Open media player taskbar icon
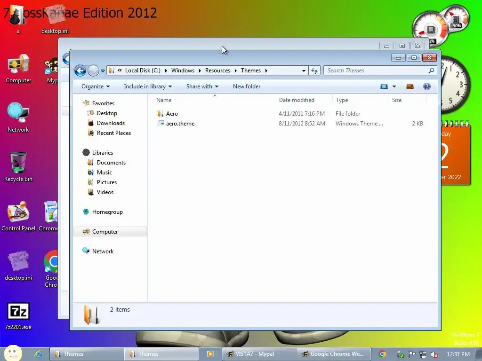Image resolution: width=482 pixels, height=361 pixels. pos(210,354)
